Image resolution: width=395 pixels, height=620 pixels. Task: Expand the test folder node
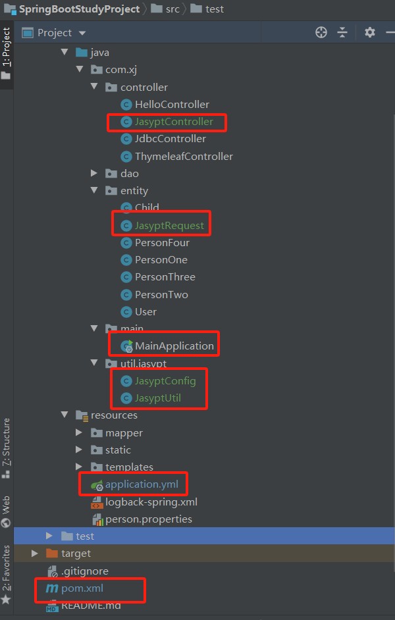pyautogui.click(x=49, y=536)
